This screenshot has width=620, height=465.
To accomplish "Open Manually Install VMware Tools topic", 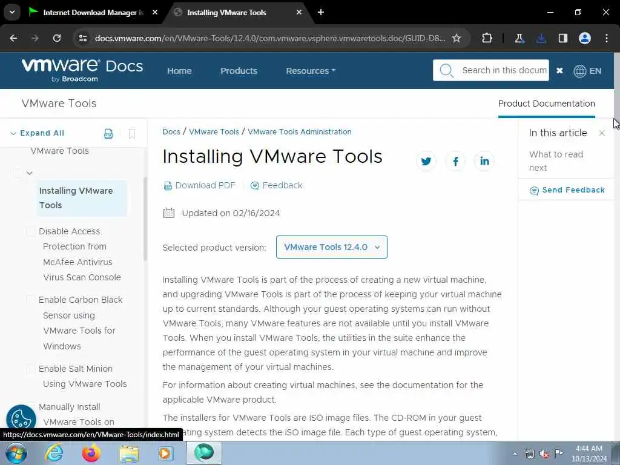I will click(x=77, y=414).
